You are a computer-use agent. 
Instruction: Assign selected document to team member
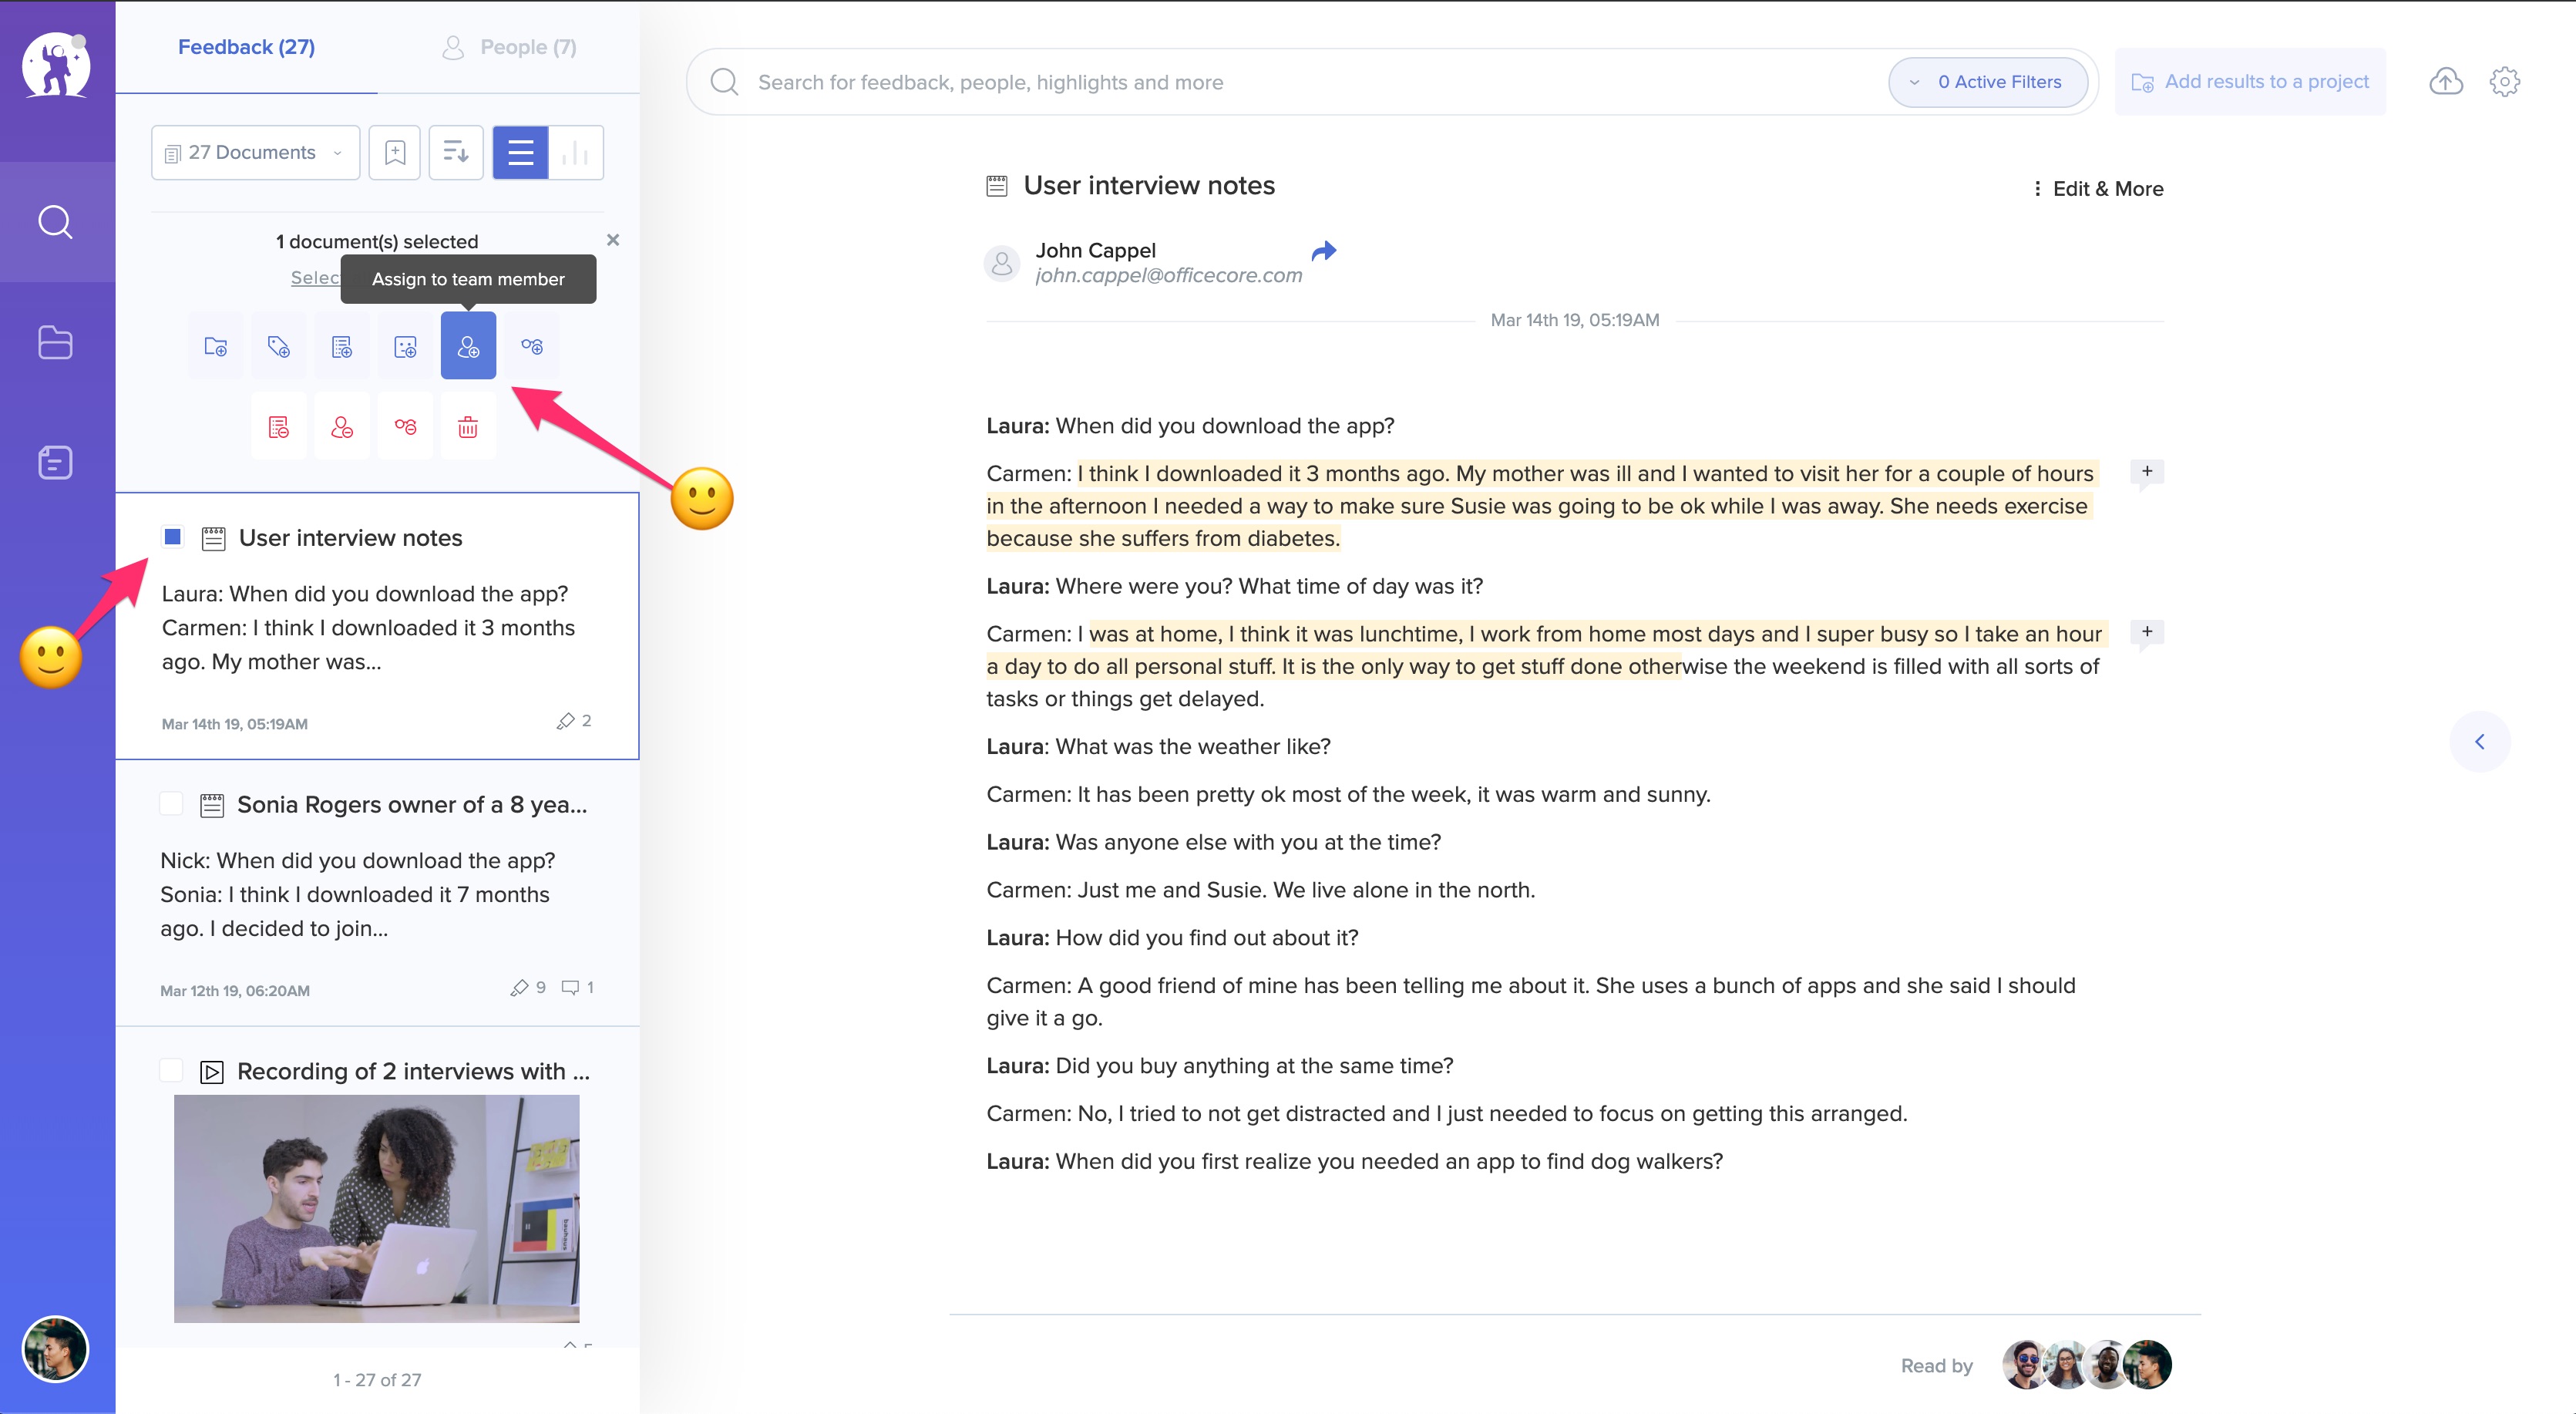(x=468, y=346)
